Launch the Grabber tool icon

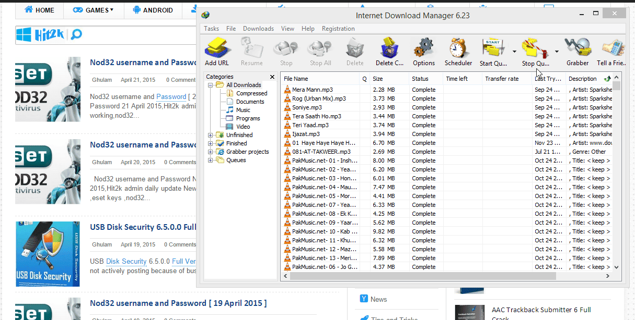pyautogui.click(x=578, y=48)
